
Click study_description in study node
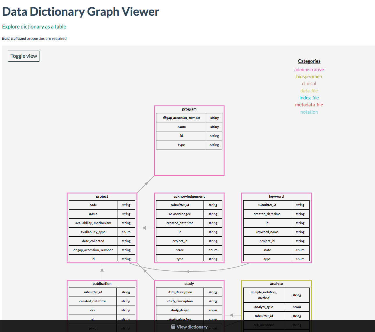click(x=180, y=301)
